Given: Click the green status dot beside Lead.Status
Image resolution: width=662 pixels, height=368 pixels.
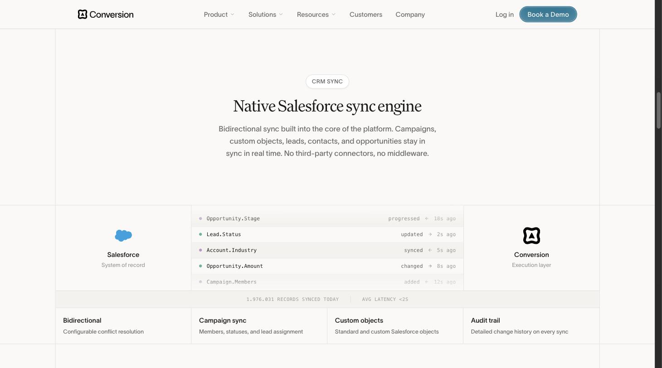Looking at the screenshot, I should 200,234.
